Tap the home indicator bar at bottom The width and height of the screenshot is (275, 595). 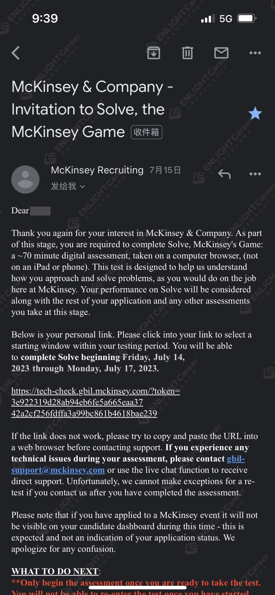click(137, 588)
